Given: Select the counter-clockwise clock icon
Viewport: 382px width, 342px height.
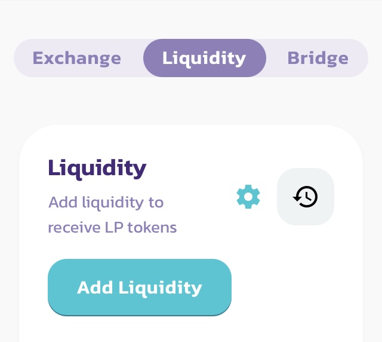Looking at the screenshot, I should pyautogui.click(x=306, y=197).
